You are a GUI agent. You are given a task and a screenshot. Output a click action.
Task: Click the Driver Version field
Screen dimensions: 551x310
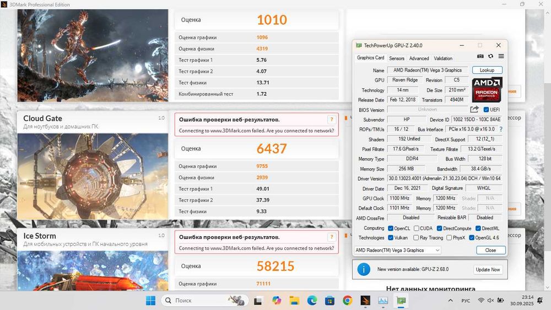coord(445,178)
